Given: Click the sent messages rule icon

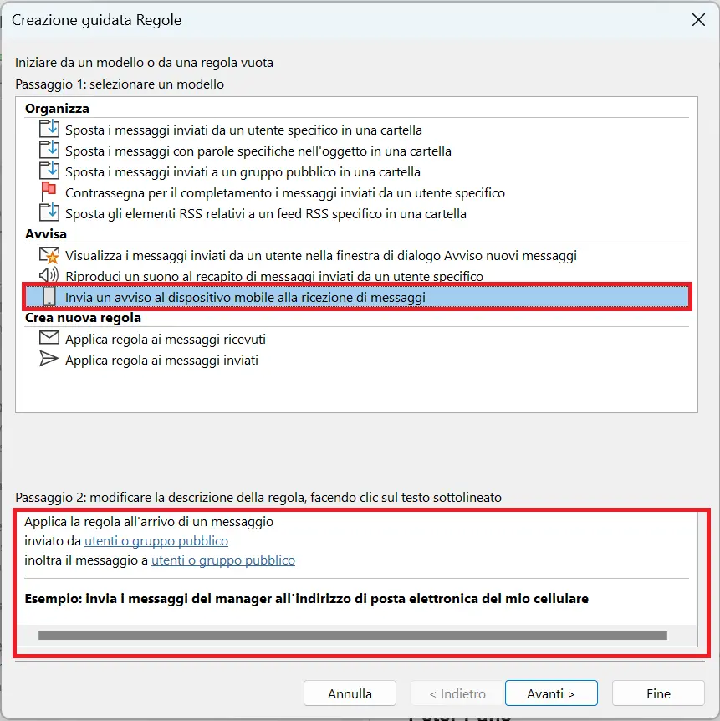Looking at the screenshot, I should click(50, 360).
